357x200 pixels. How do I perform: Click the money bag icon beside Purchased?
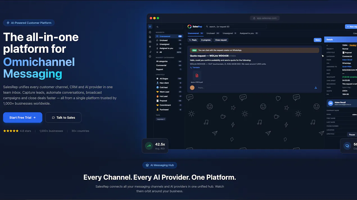(x=157, y=110)
